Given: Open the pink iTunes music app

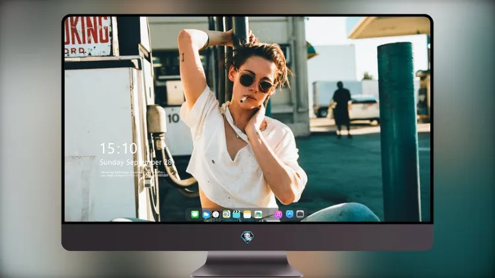Looking at the screenshot, I should point(278,215).
